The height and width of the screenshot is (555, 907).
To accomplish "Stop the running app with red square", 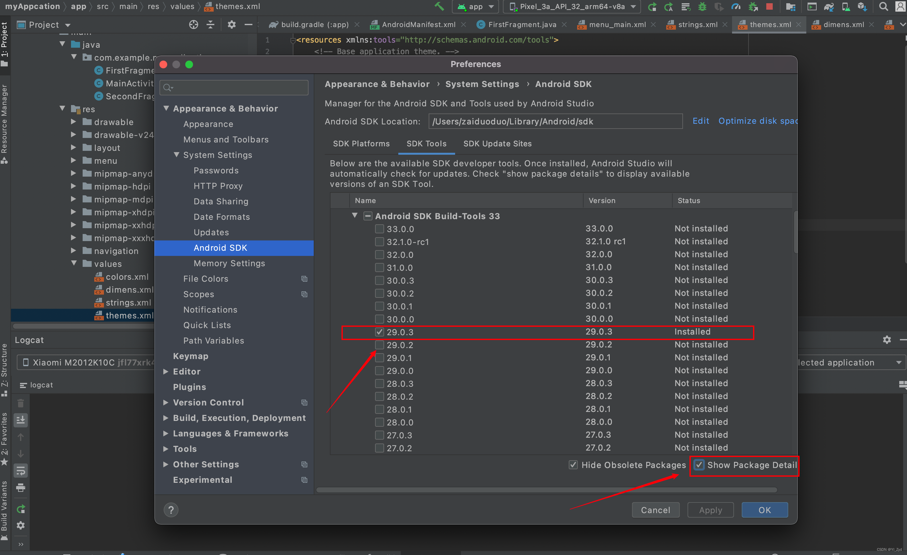I will tap(769, 6).
